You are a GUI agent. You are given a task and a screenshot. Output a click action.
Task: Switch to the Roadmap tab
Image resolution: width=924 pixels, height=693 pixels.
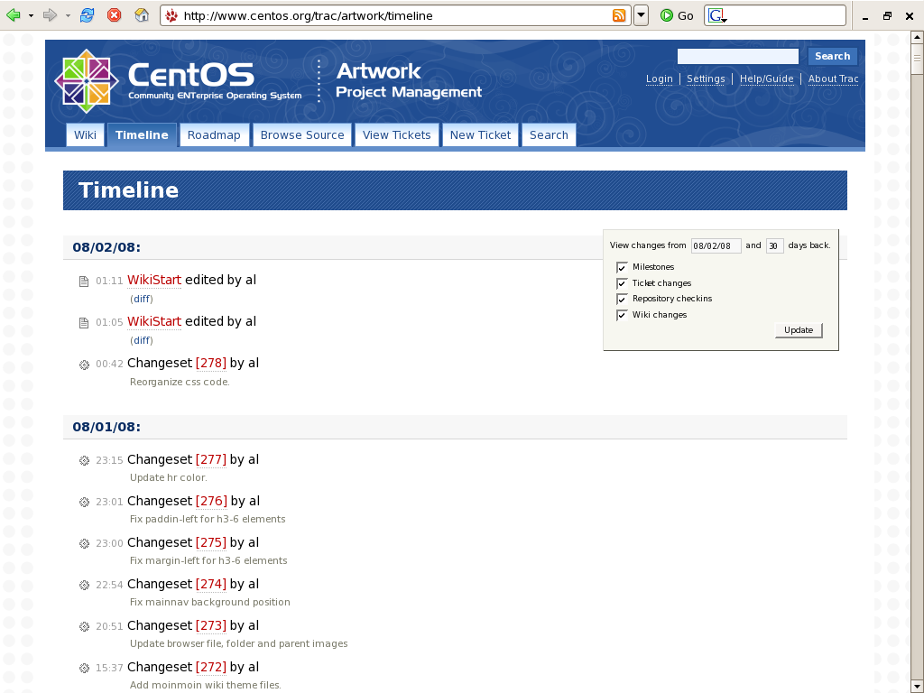pos(214,135)
